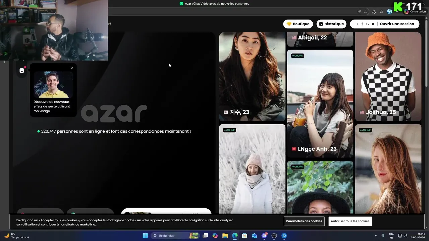The width and height of the screenshot is (429, 241).
Task: Open the FRA language switcher
Action: pyautogui.click(x=391, y=236)
